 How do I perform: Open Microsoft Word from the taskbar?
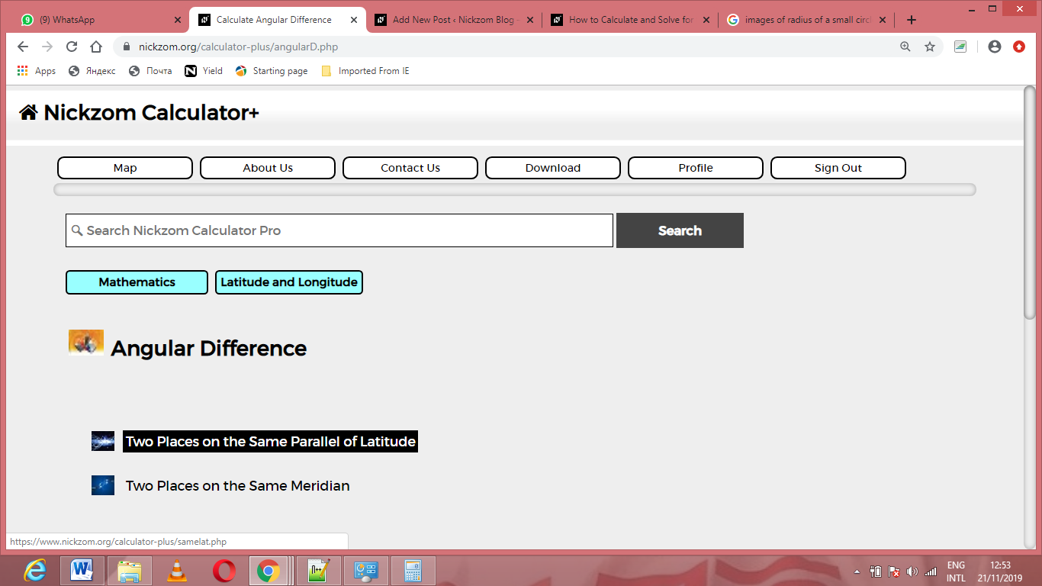click(x=82, y=571)
